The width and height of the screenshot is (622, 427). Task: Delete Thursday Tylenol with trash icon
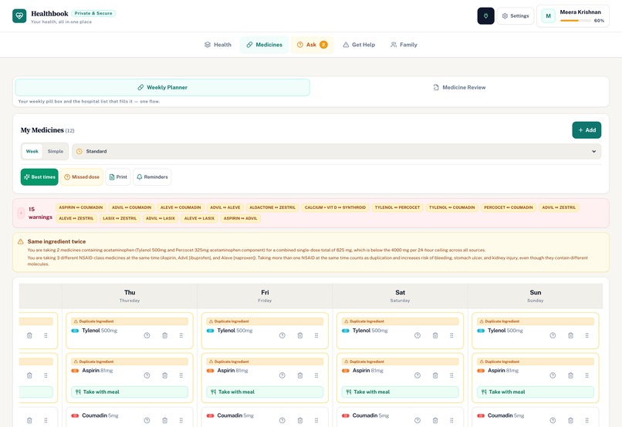pyautogui.click(x=164, y=335)
